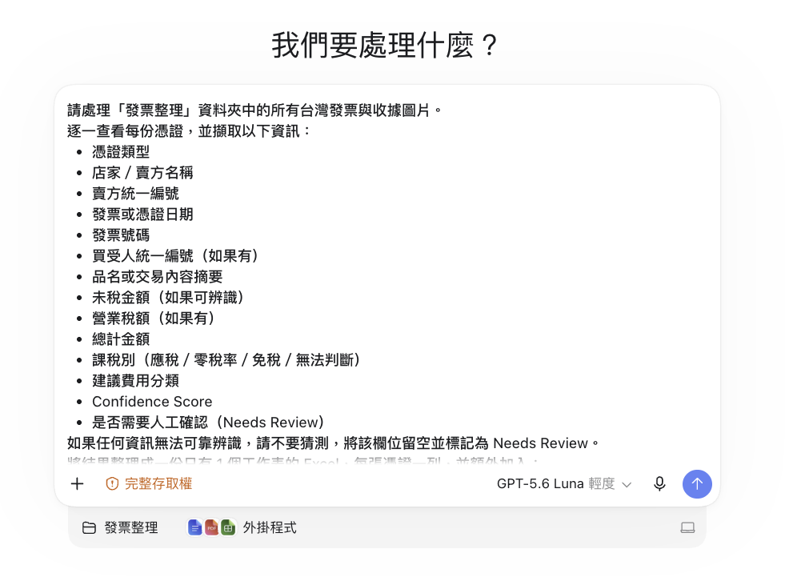Click the bullet line 營業稅額（如果有）
Viewport: 785px width, 577px height.
point(153,318)
